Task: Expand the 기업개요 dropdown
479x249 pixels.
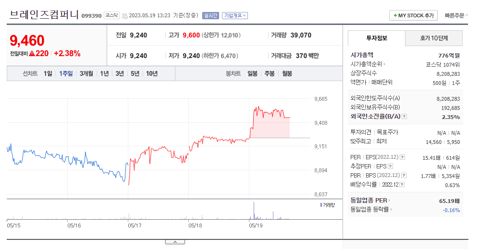Action: [x=234, y=15]
